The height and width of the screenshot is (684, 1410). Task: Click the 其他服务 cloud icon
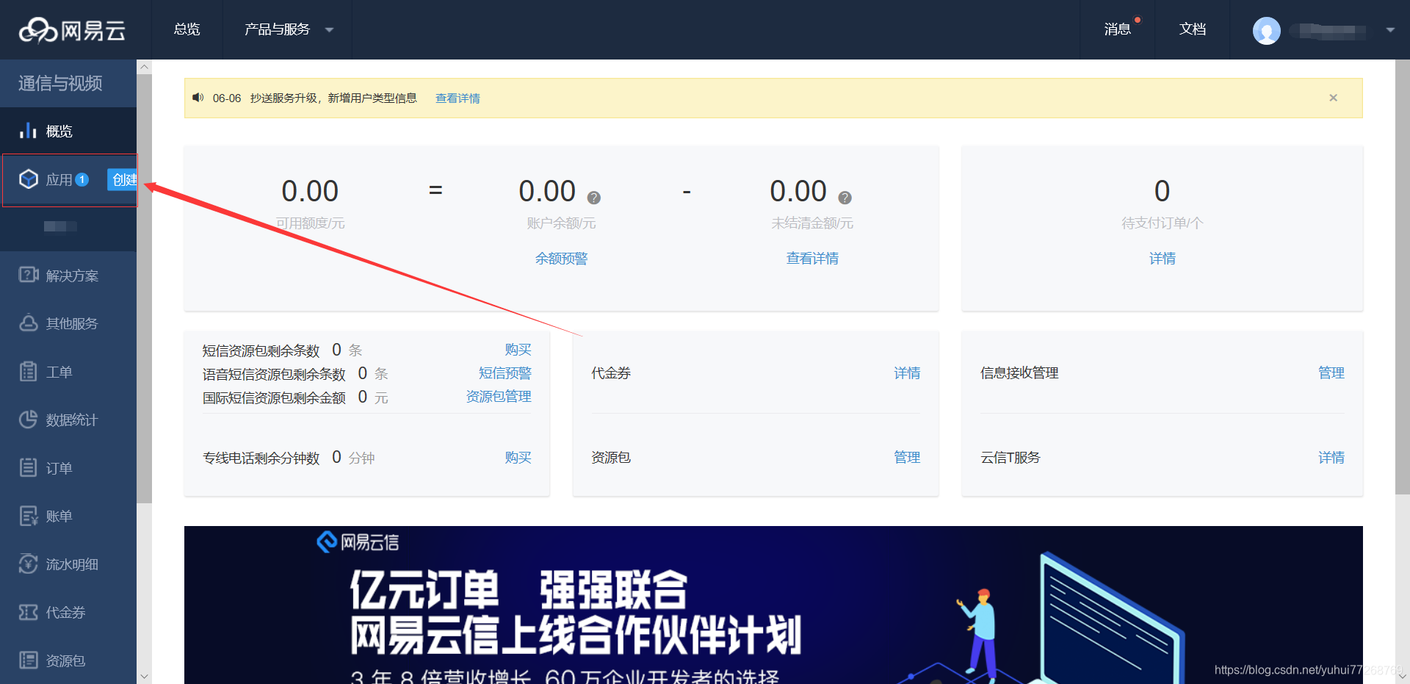[29, 323]
